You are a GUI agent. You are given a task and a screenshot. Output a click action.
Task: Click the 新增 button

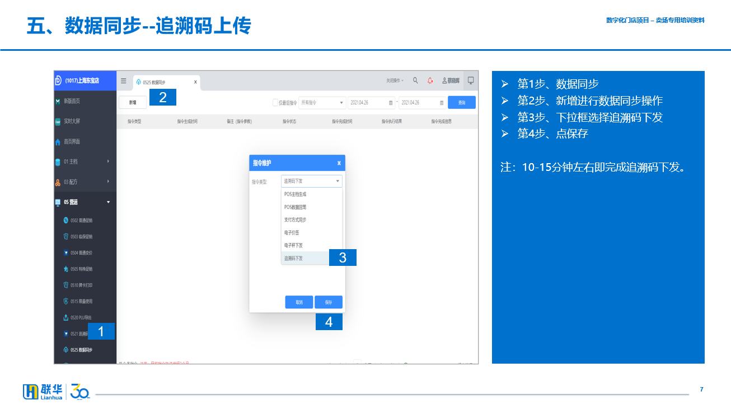pyautogui.click(x=133, y=103)
